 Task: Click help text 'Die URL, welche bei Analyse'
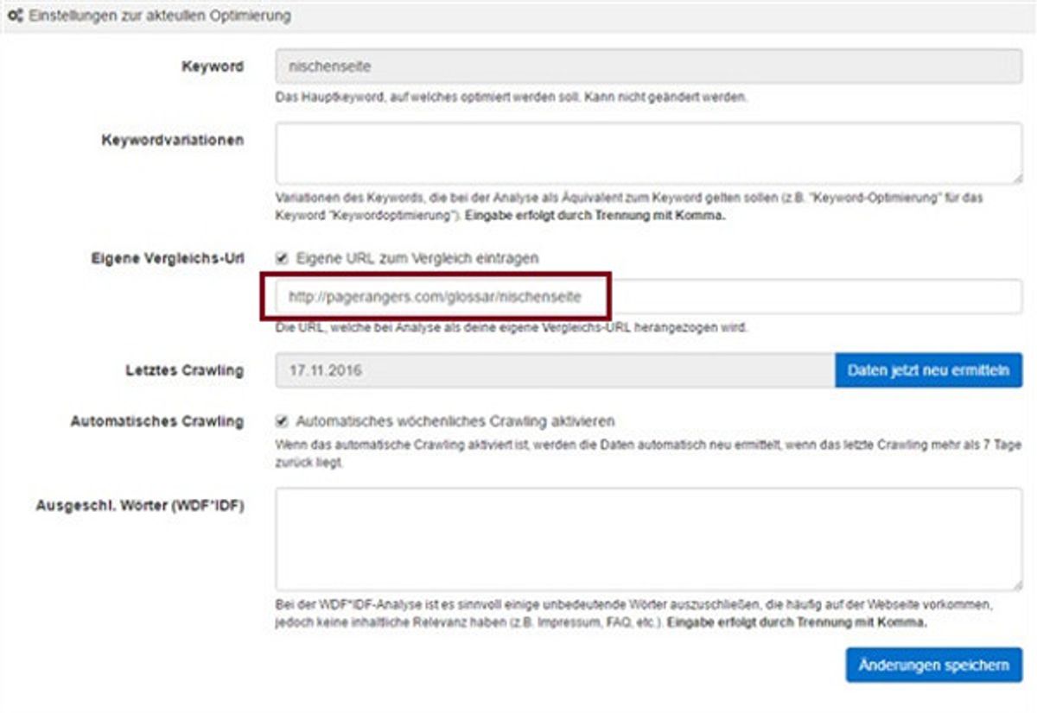pyautogui.click(x=512, y=328)
